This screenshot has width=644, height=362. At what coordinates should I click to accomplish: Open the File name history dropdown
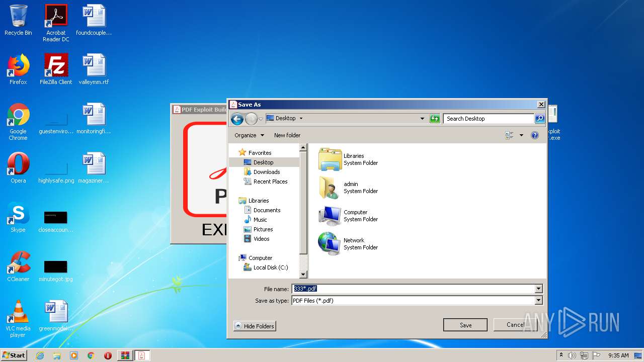pos(539,289)
